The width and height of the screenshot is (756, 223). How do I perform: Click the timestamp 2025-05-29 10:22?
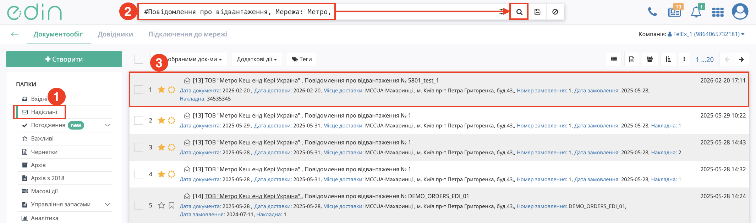tap(723, 115)
